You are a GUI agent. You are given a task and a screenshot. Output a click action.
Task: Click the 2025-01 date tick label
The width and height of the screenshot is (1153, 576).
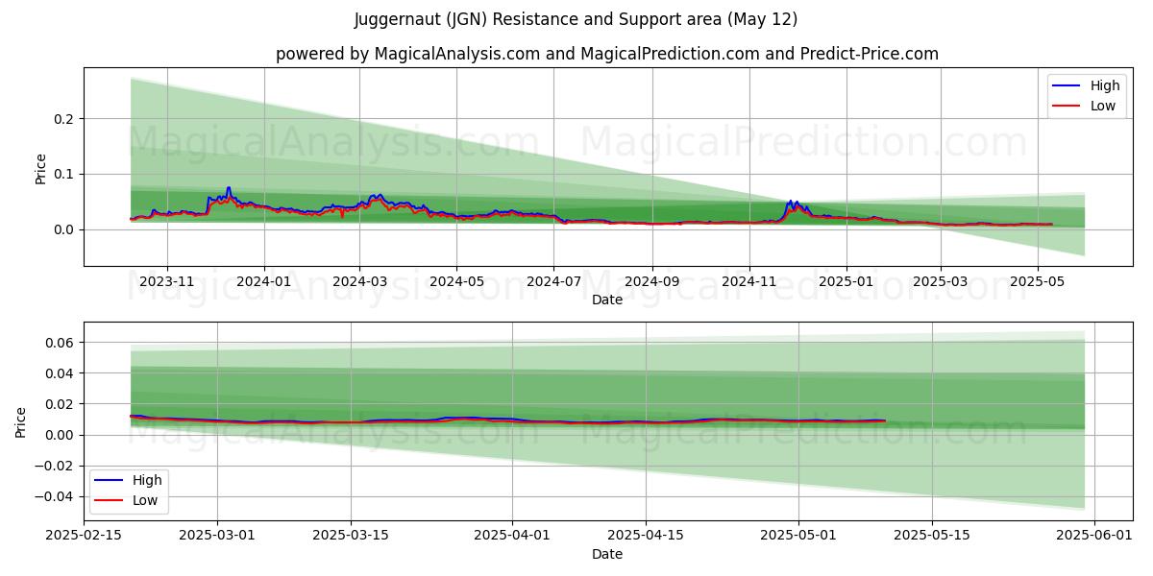pos(846,281)
